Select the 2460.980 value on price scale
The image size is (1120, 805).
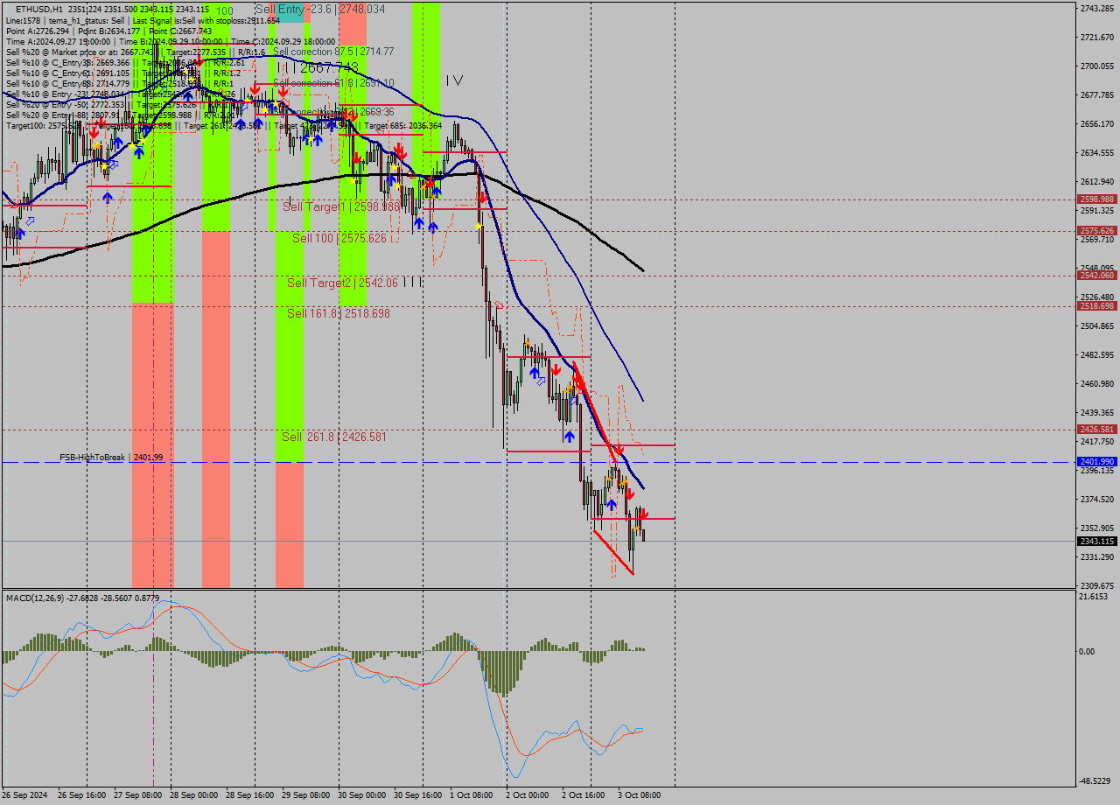[x=1097, y=383]
